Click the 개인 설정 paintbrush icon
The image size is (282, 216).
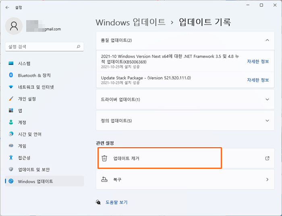click(11, 99)
